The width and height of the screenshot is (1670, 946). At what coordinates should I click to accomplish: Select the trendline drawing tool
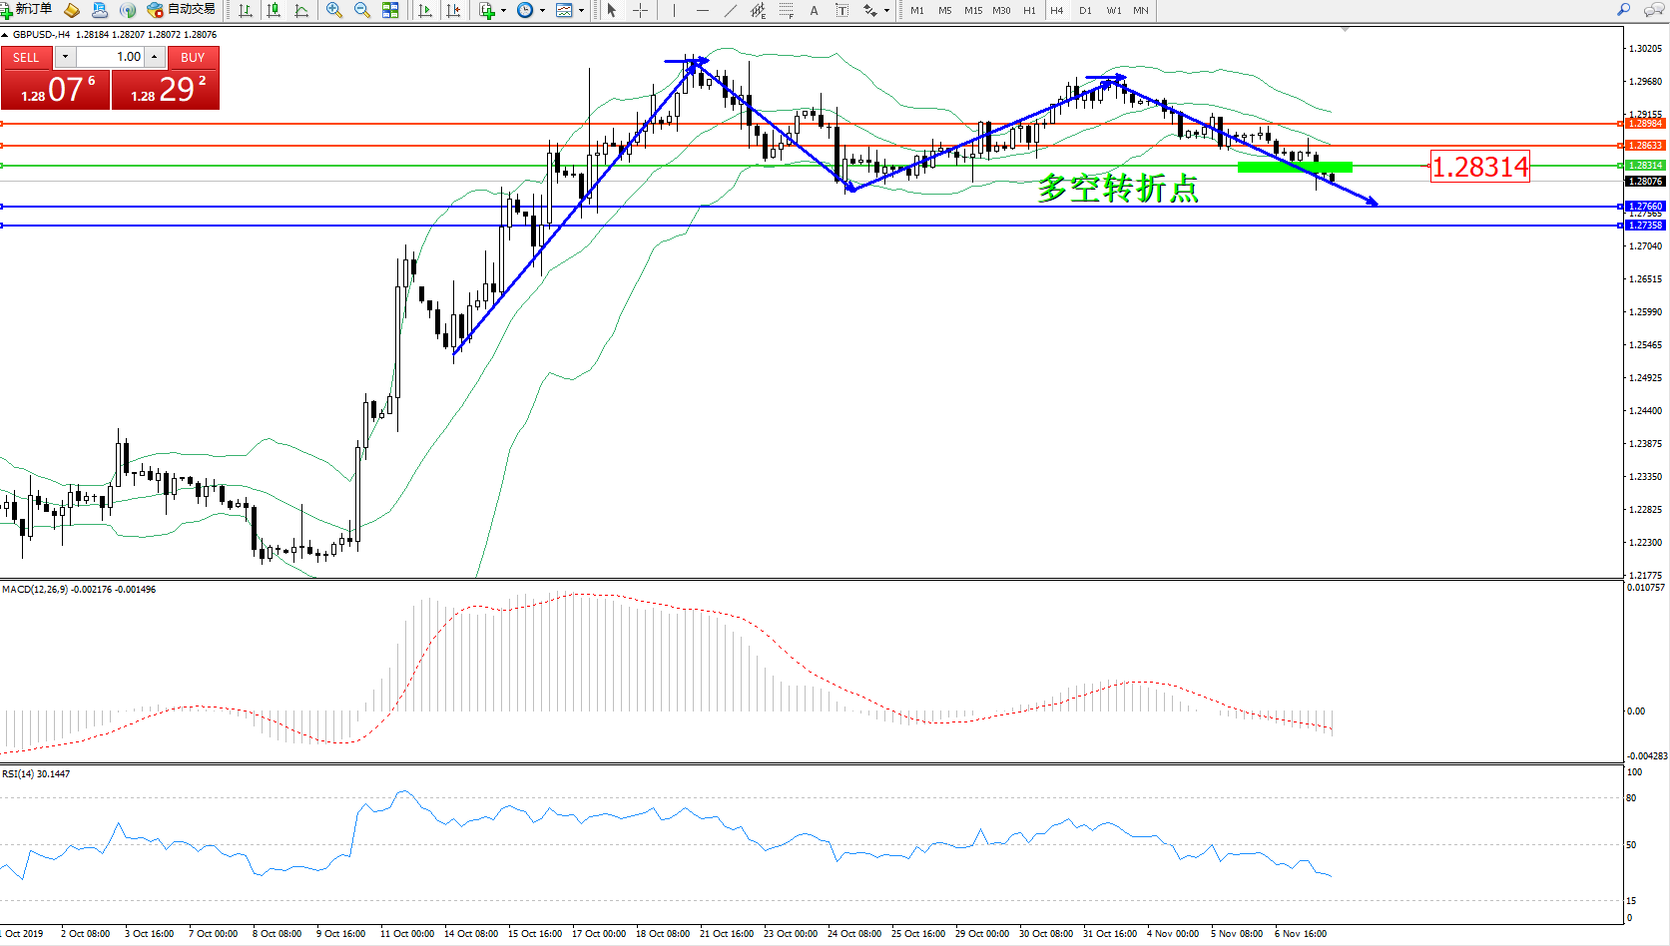[x=731, y=10]
